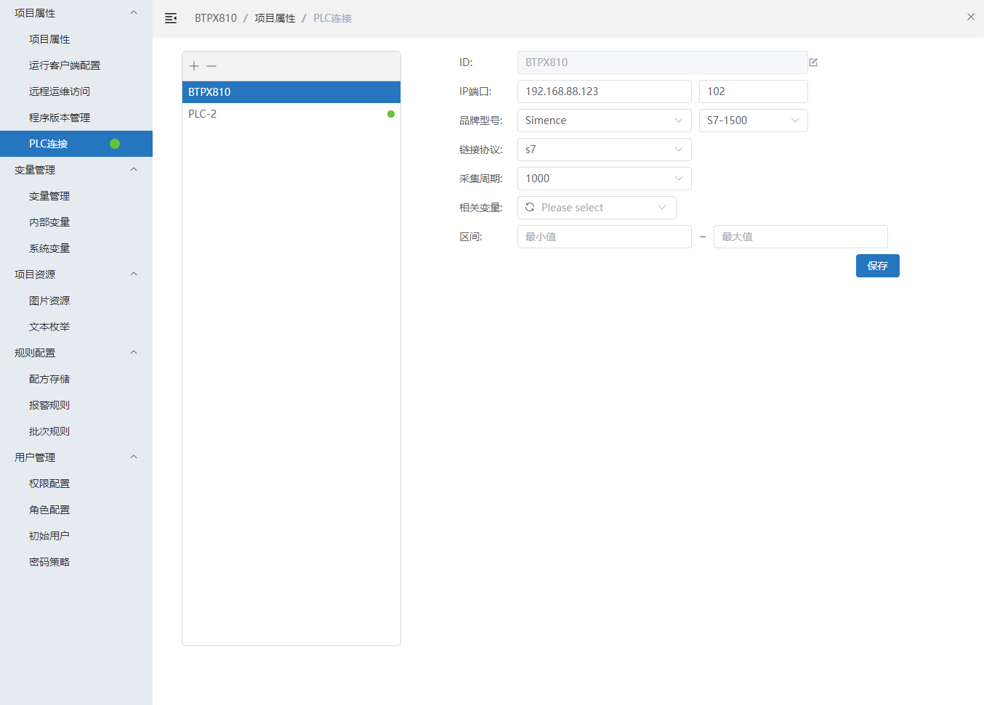
Task: Collapse the 变量管理 sidebar group
Action: click(133, 170)
